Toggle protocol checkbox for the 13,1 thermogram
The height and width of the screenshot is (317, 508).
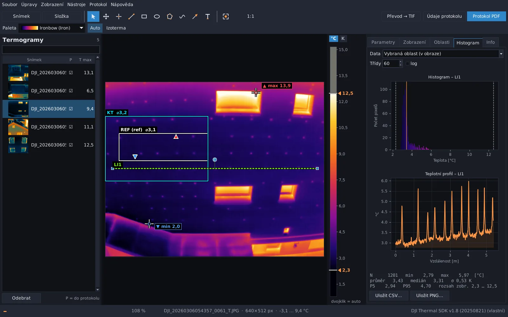[x=71, y=73]
